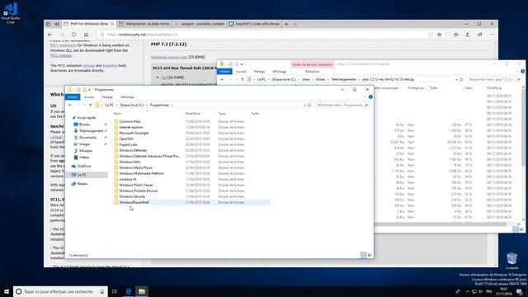Select Accès rapide in navigation pane
Viewport: 528px width, 297px height.
click(x=86, y=117)
